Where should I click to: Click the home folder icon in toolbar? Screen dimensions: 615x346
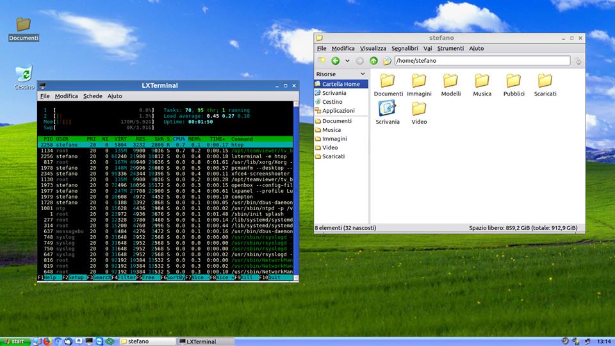(x=387, y=61)
